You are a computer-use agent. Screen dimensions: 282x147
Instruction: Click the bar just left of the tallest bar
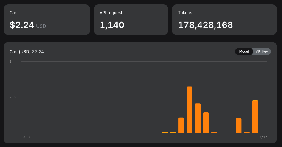click(x=181, y=125)
